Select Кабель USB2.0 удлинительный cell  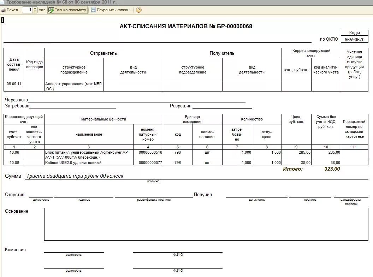tap(89, 163)
